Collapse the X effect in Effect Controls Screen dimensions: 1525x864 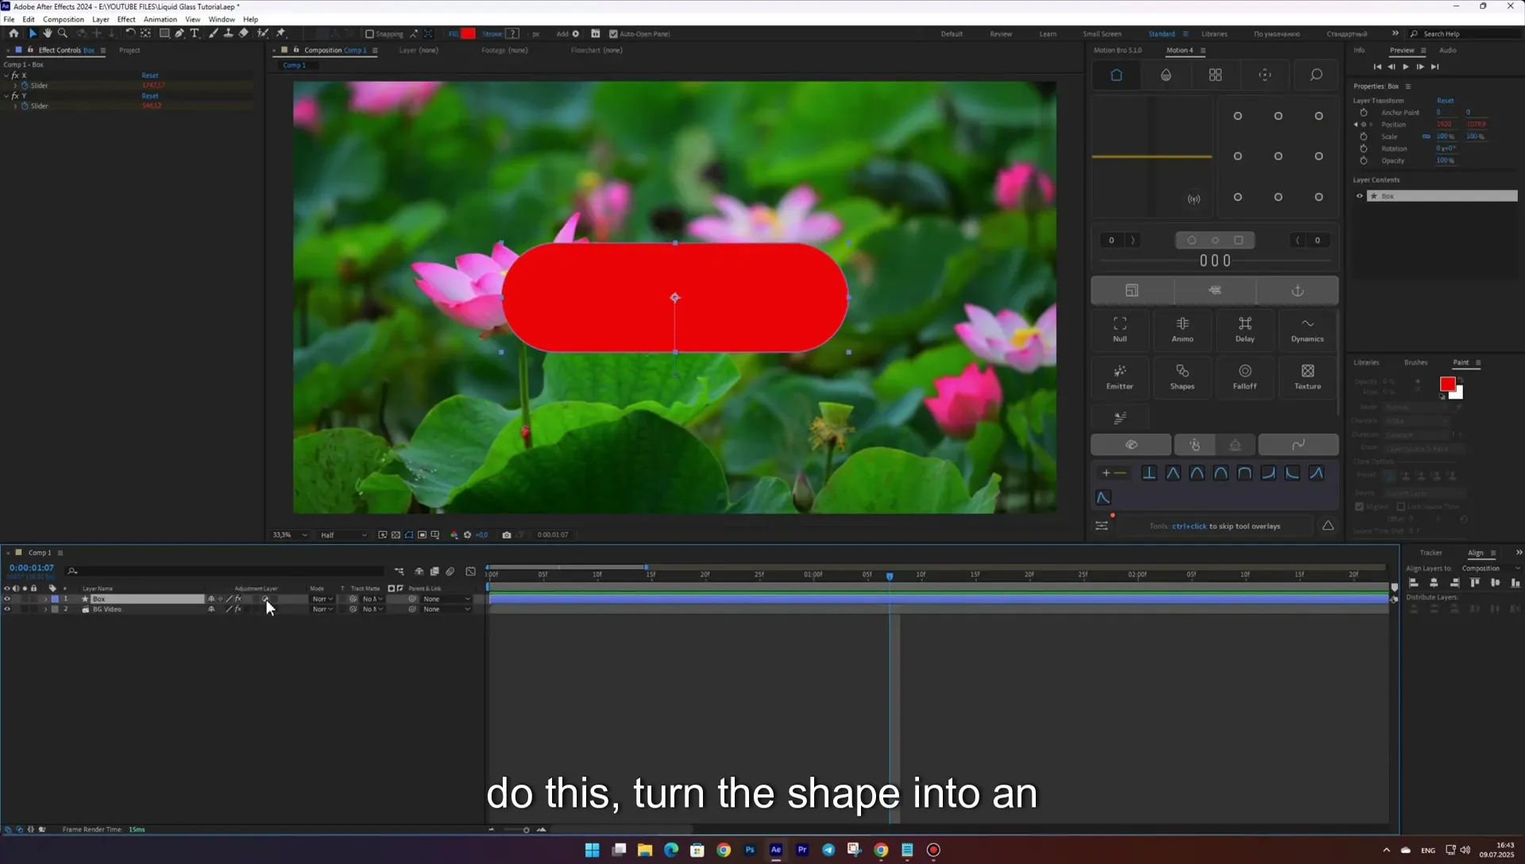[6, 75]
